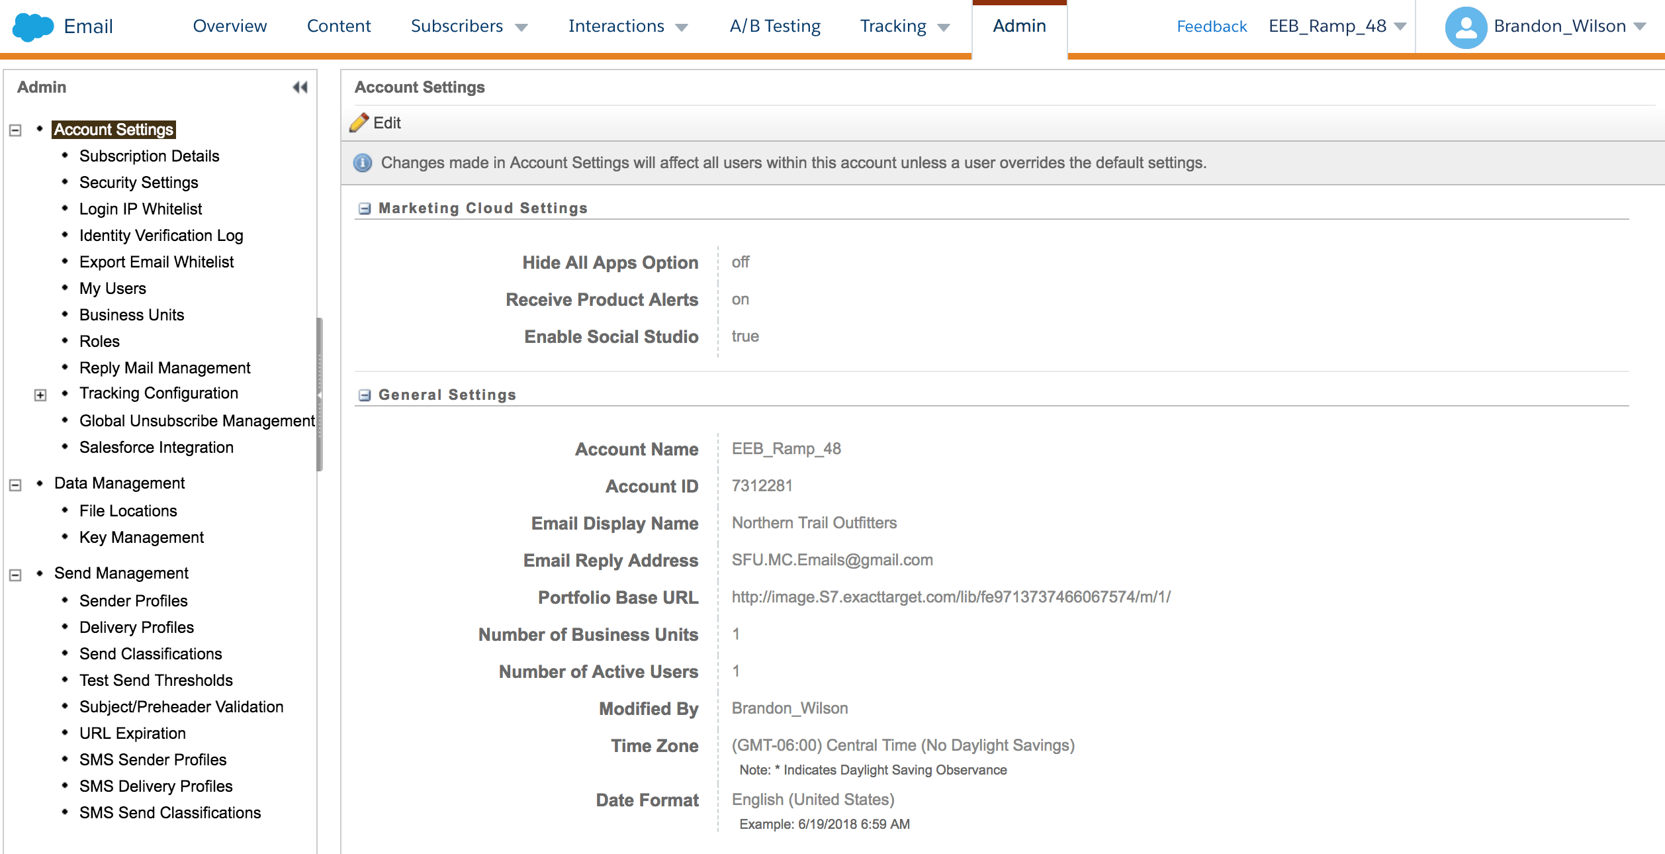1665x854 pixels.
Task: Open the A/B Testing tab
Action: click(774, 26)
